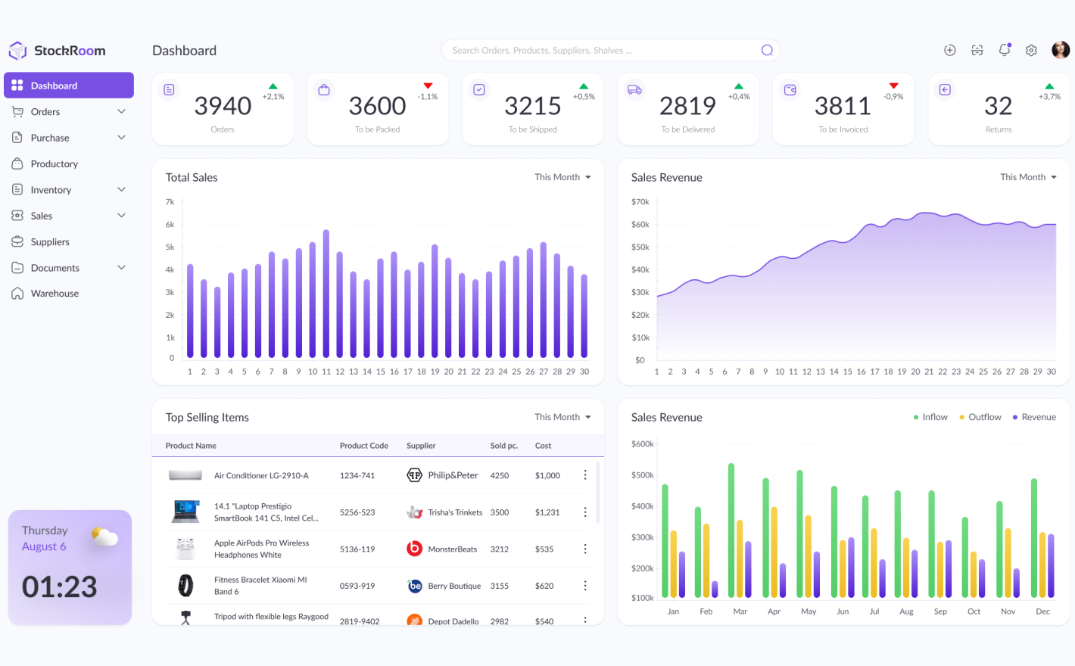The width and height of the screenshot is (1075, 666).
Task: Click the StockRoom logo link
Action: coord(58,51)
